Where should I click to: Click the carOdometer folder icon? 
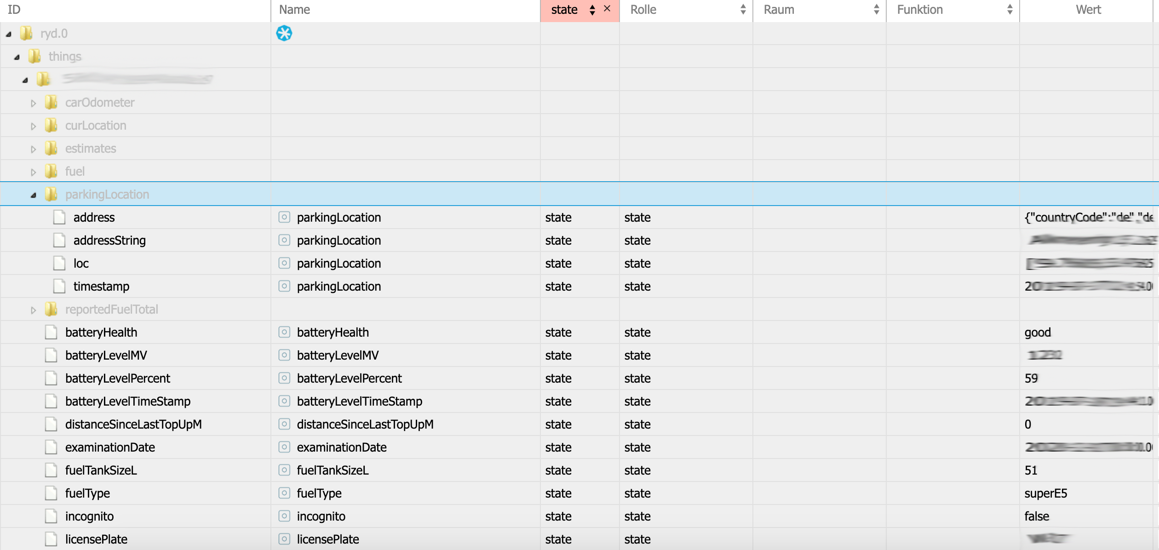click(x=51, y=102)
